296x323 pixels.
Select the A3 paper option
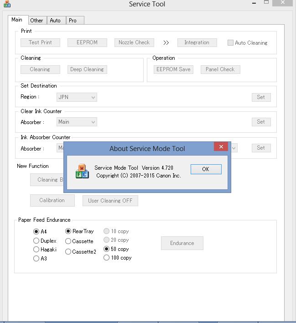tap(36, 258)
